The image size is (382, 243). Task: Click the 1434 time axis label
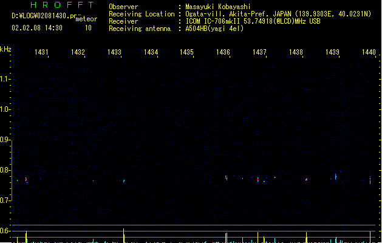click(151, 52)
